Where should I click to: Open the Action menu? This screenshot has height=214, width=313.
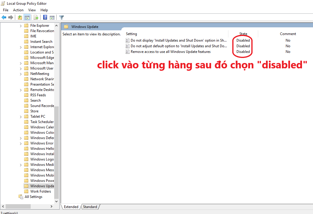(18, 10)
